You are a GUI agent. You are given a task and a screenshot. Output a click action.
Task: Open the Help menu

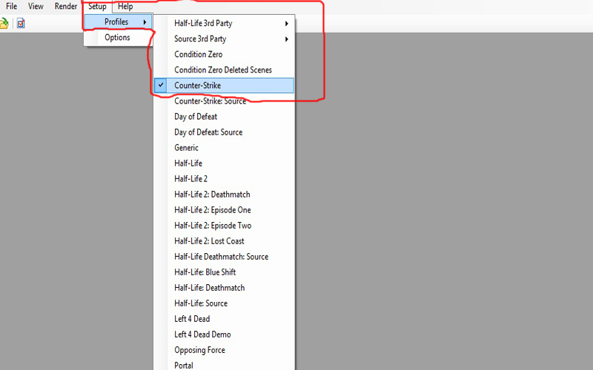pos(125,7)
